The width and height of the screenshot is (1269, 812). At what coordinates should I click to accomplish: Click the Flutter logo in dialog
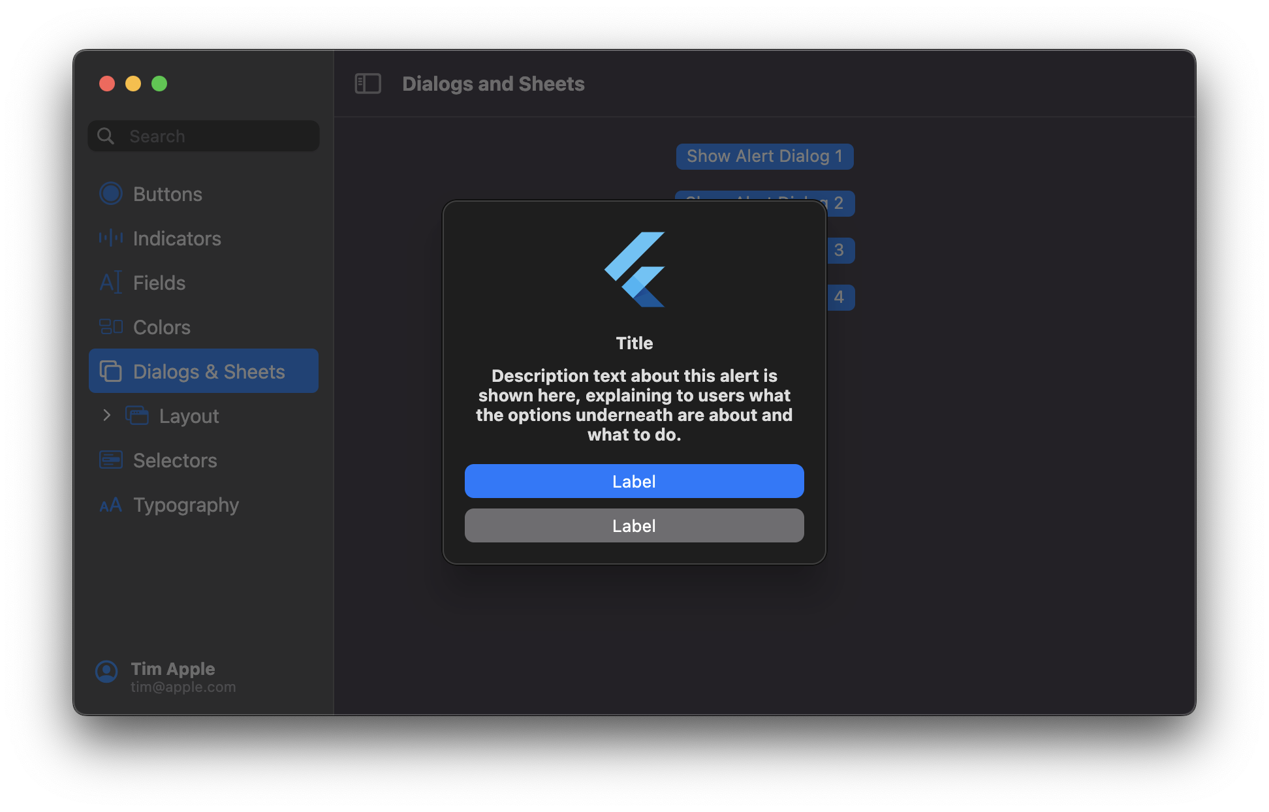pyautogui.click(x=634, y=270)
